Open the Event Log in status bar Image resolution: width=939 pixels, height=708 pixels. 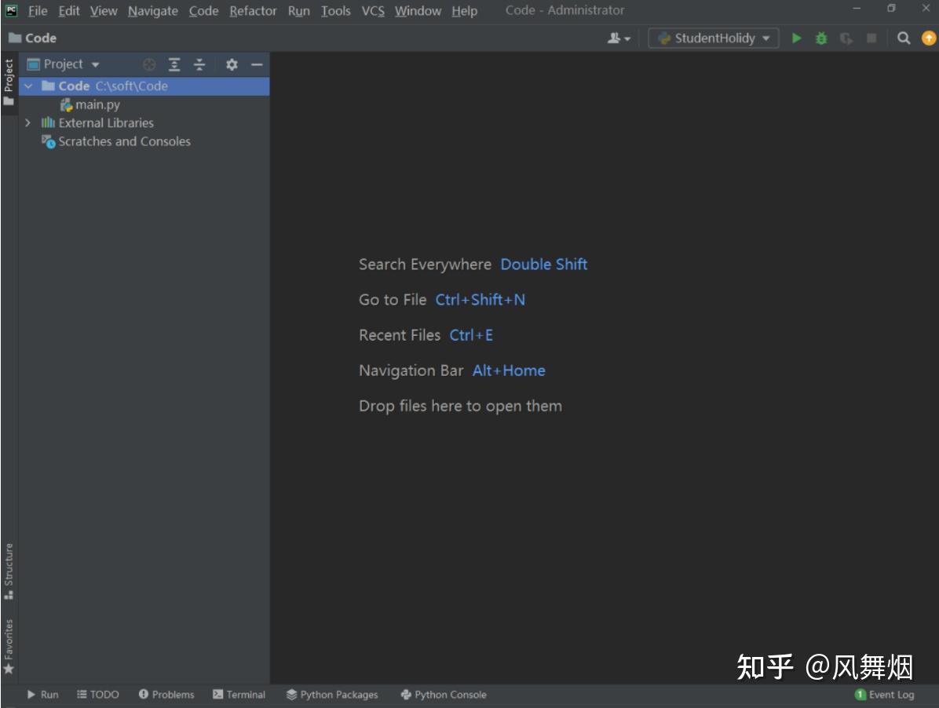(x=885, y=695)
